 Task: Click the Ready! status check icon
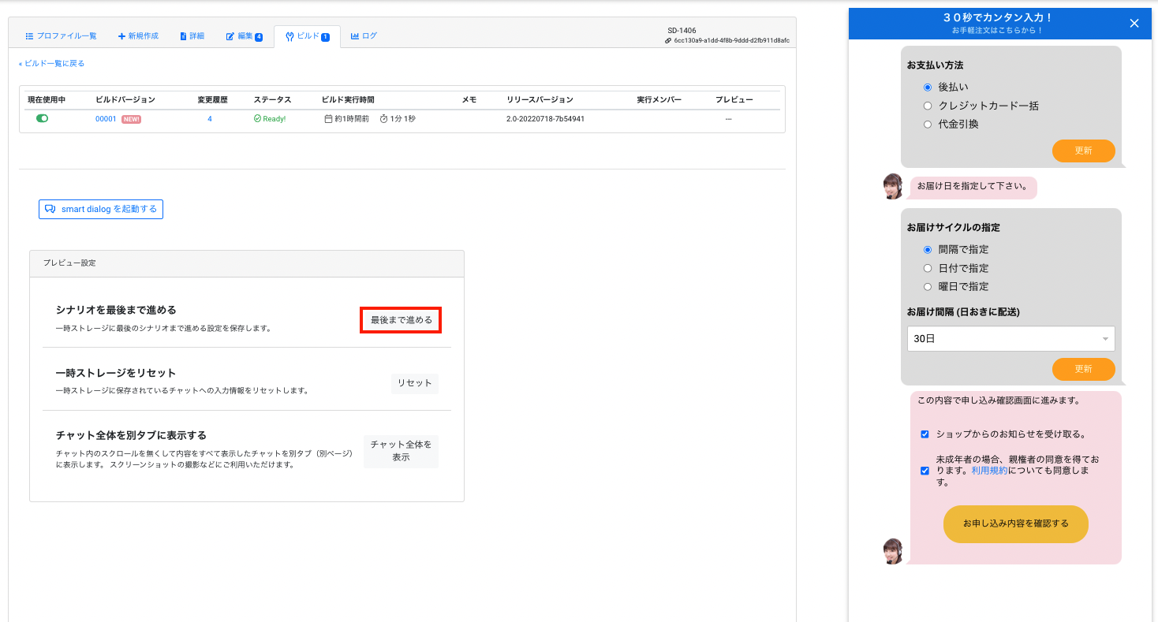click(x=257, y=119)
